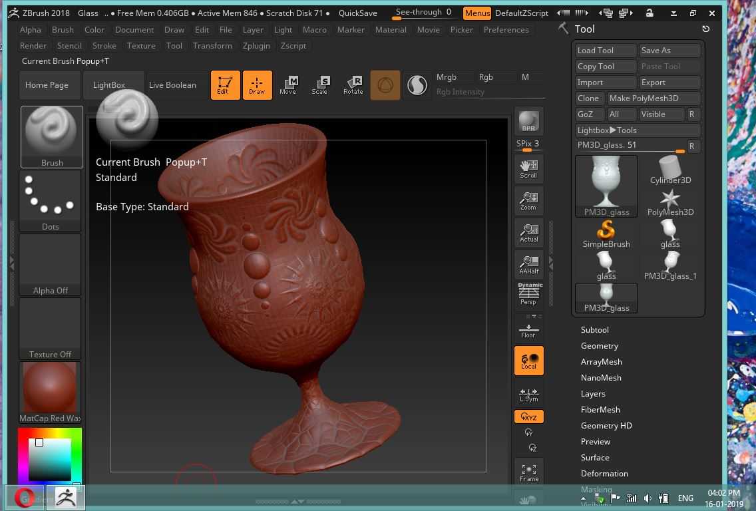
Task: Adjust the See-through slider
Action: pos(423,13)
